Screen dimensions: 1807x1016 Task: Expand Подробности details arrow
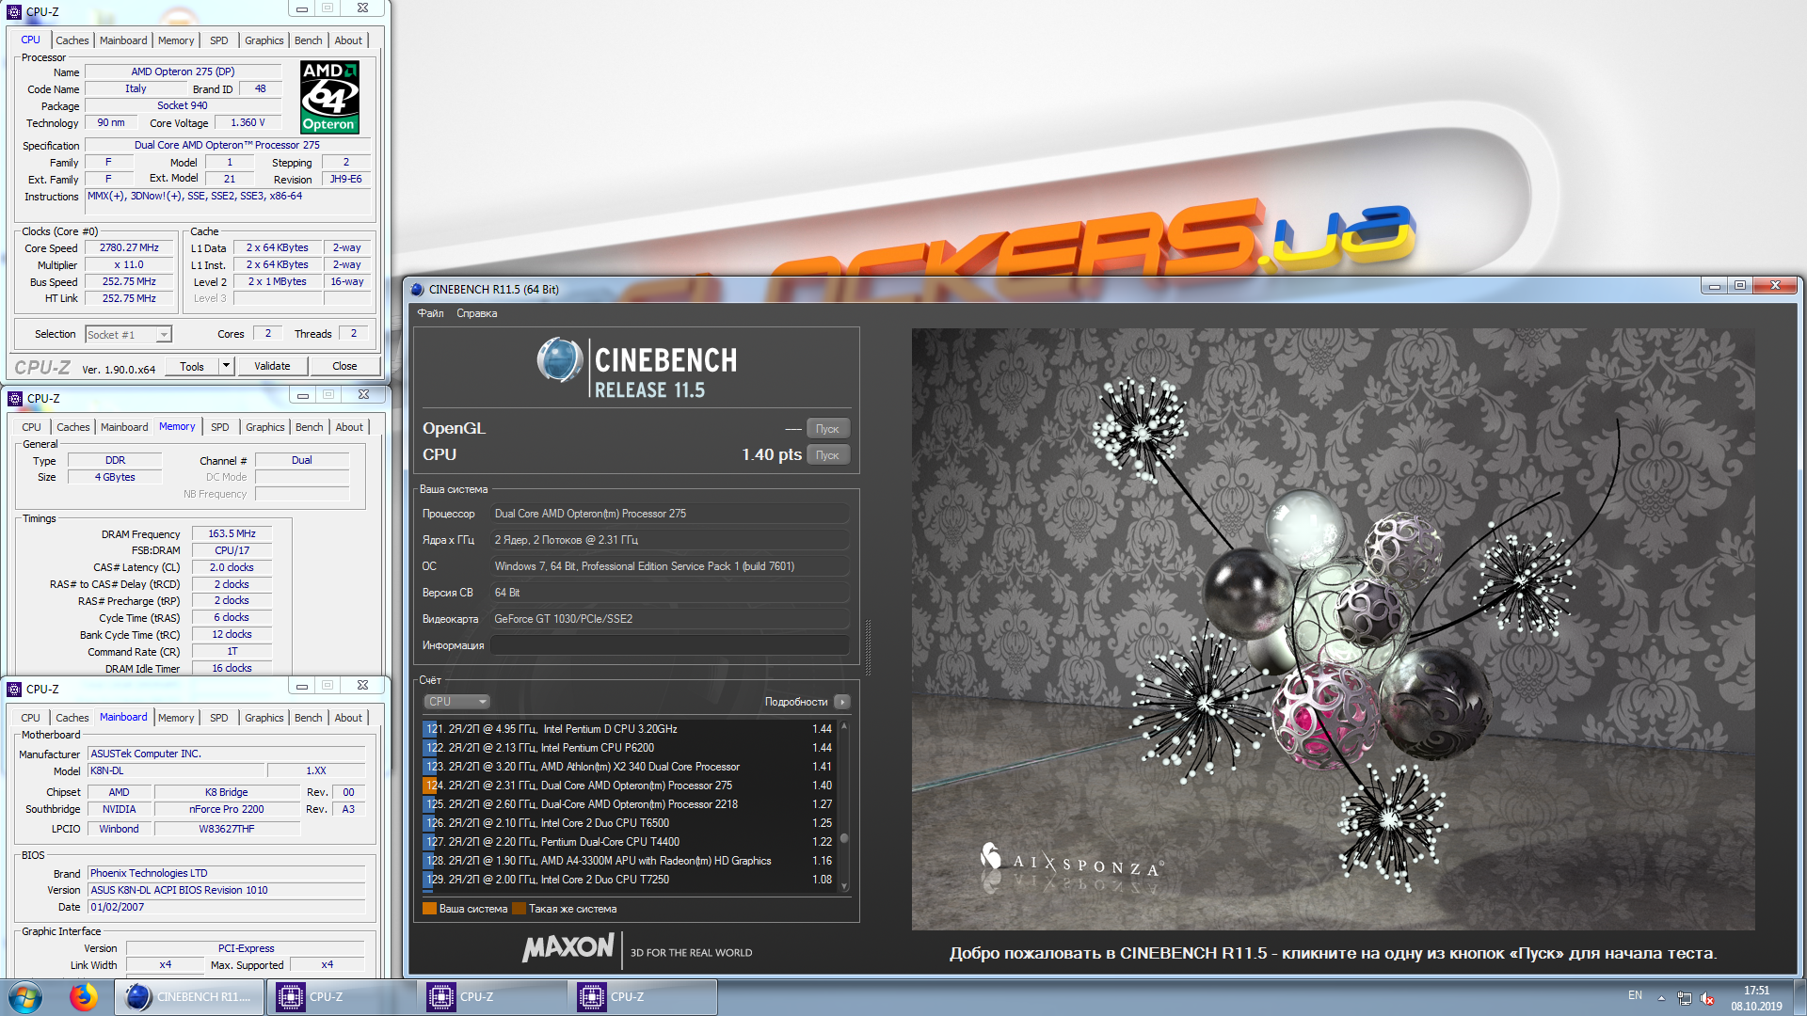[x=842, y=702]
